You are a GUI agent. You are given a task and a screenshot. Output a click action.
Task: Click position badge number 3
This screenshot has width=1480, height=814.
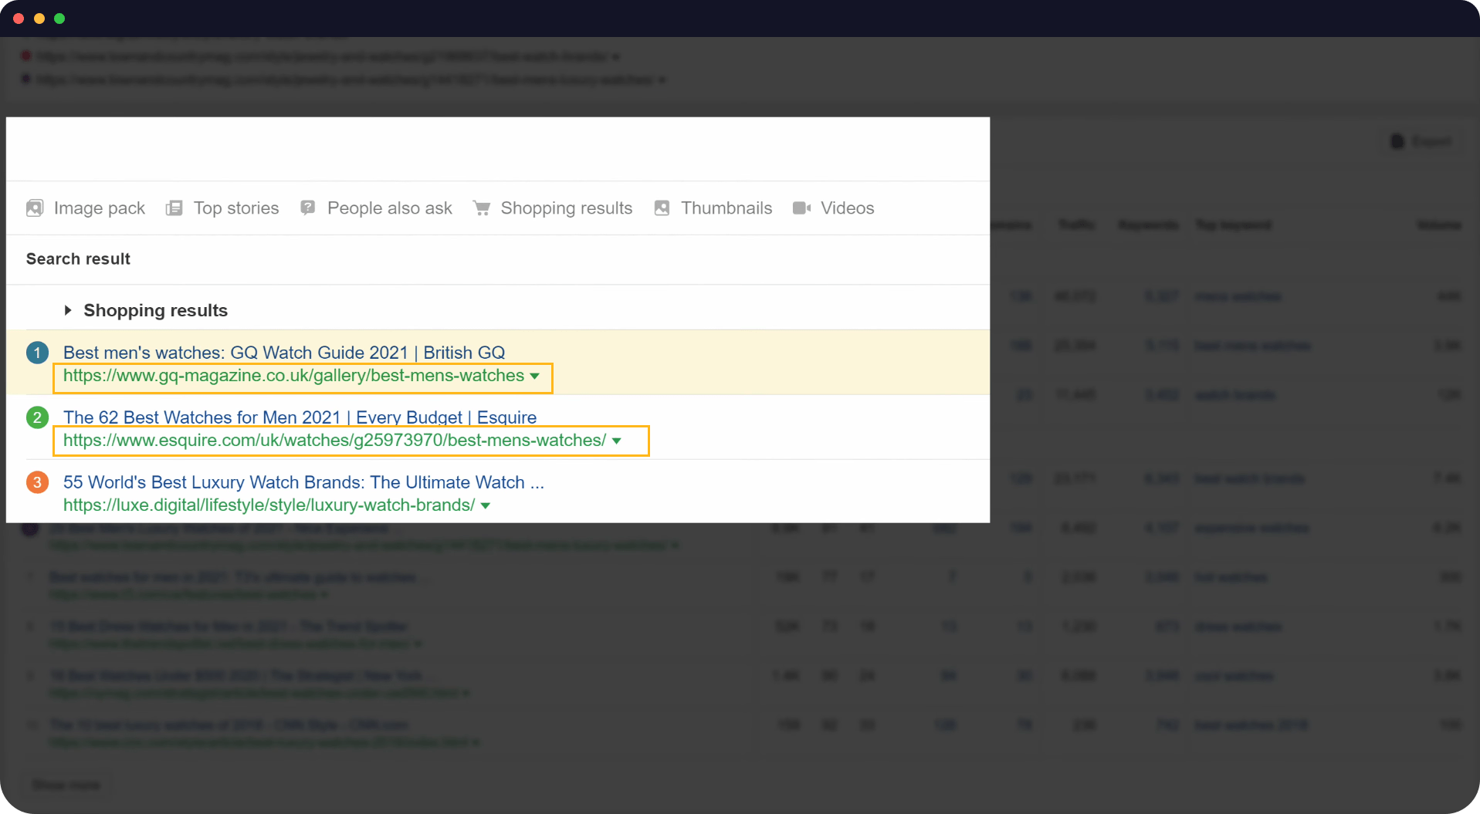click(x=37, y=482)
